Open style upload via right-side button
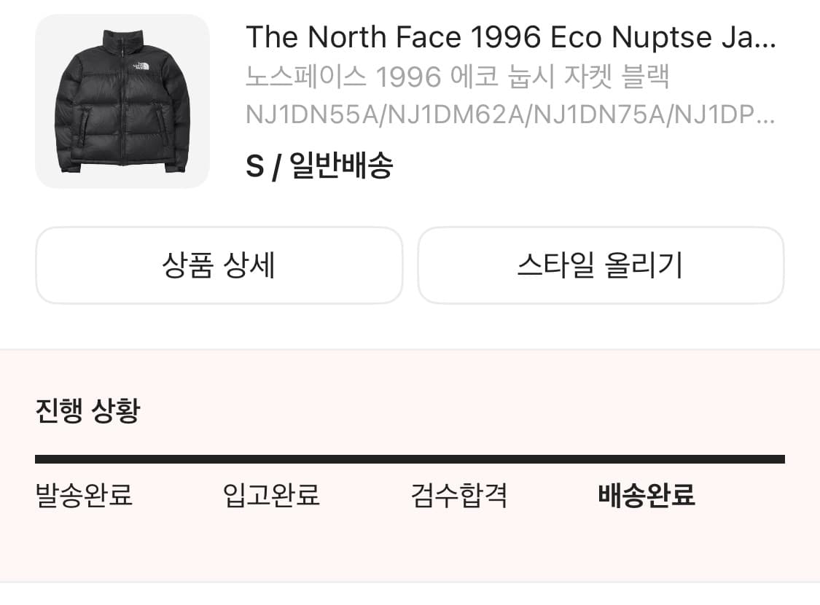Image resolution: width=820 pixels, height=605 pixels. tap(600, 265)
